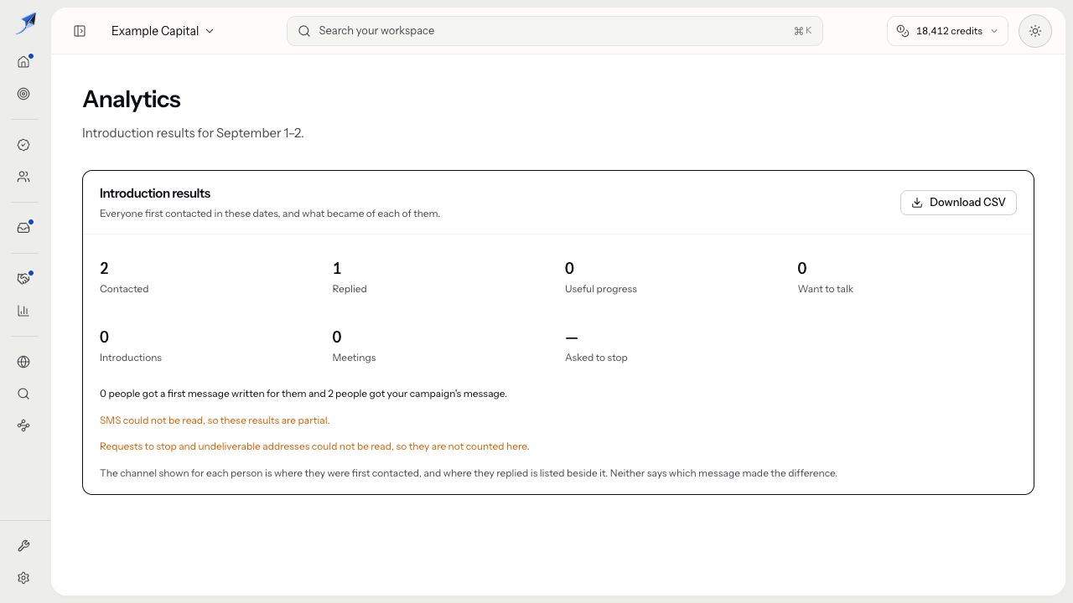
Task: Toggle the light theme sun button
Action: [x=1035, y=31]
